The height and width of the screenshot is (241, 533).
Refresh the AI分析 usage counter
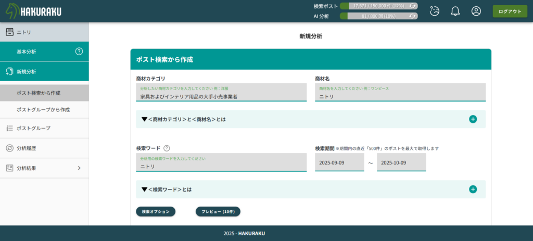(x=412, y=16)
